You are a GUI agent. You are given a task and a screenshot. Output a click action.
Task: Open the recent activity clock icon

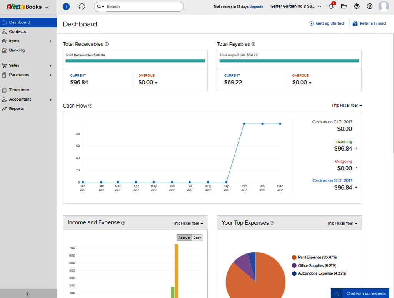pyautogui.click(x=82, y=7)
